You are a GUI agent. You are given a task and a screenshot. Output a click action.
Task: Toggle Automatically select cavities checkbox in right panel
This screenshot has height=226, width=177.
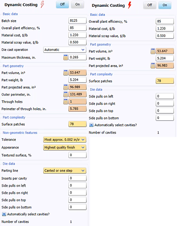91,125
